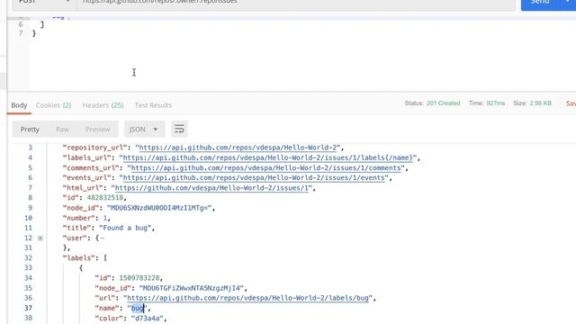Click the label id value 1509783228
The width and height of the screenshot is (576, 324).
pyautogui.click(x=139, y=278)
